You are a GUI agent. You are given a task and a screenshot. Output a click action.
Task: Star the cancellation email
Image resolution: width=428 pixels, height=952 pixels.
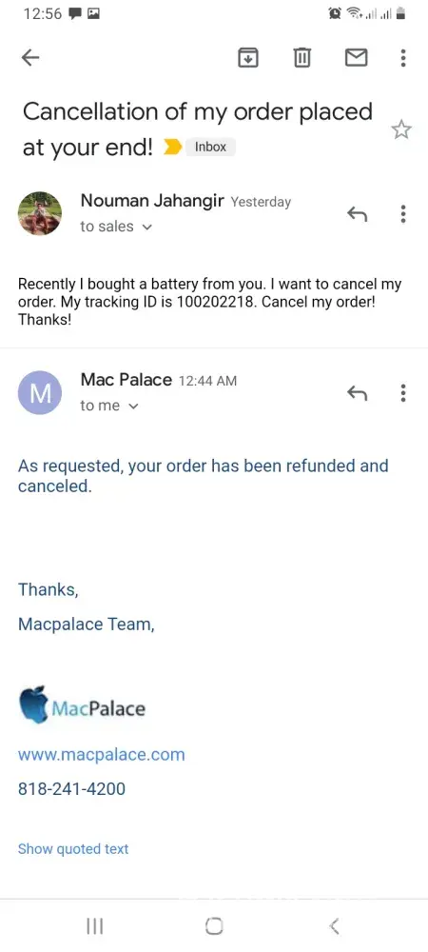[400, 129]
